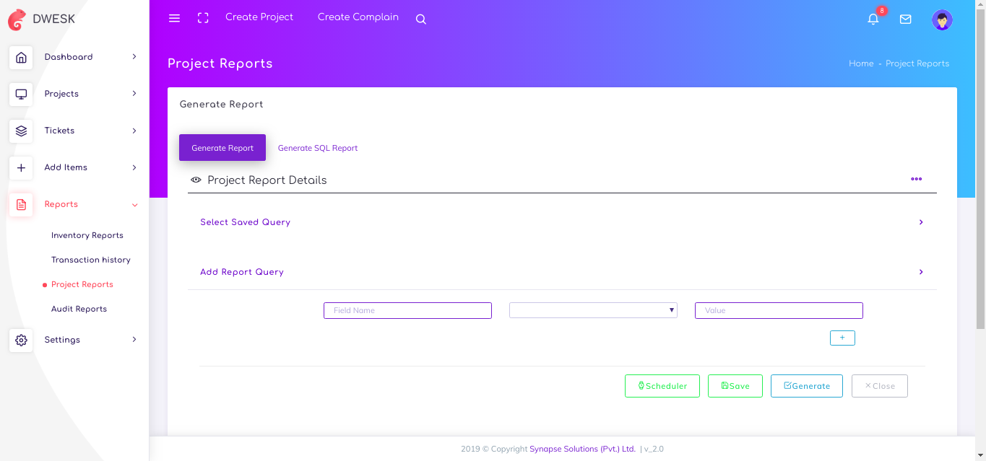Click the user profile avatar
The width and height of the screenshot is (986, 461).
pyautogui.click(x=942, y=19)
